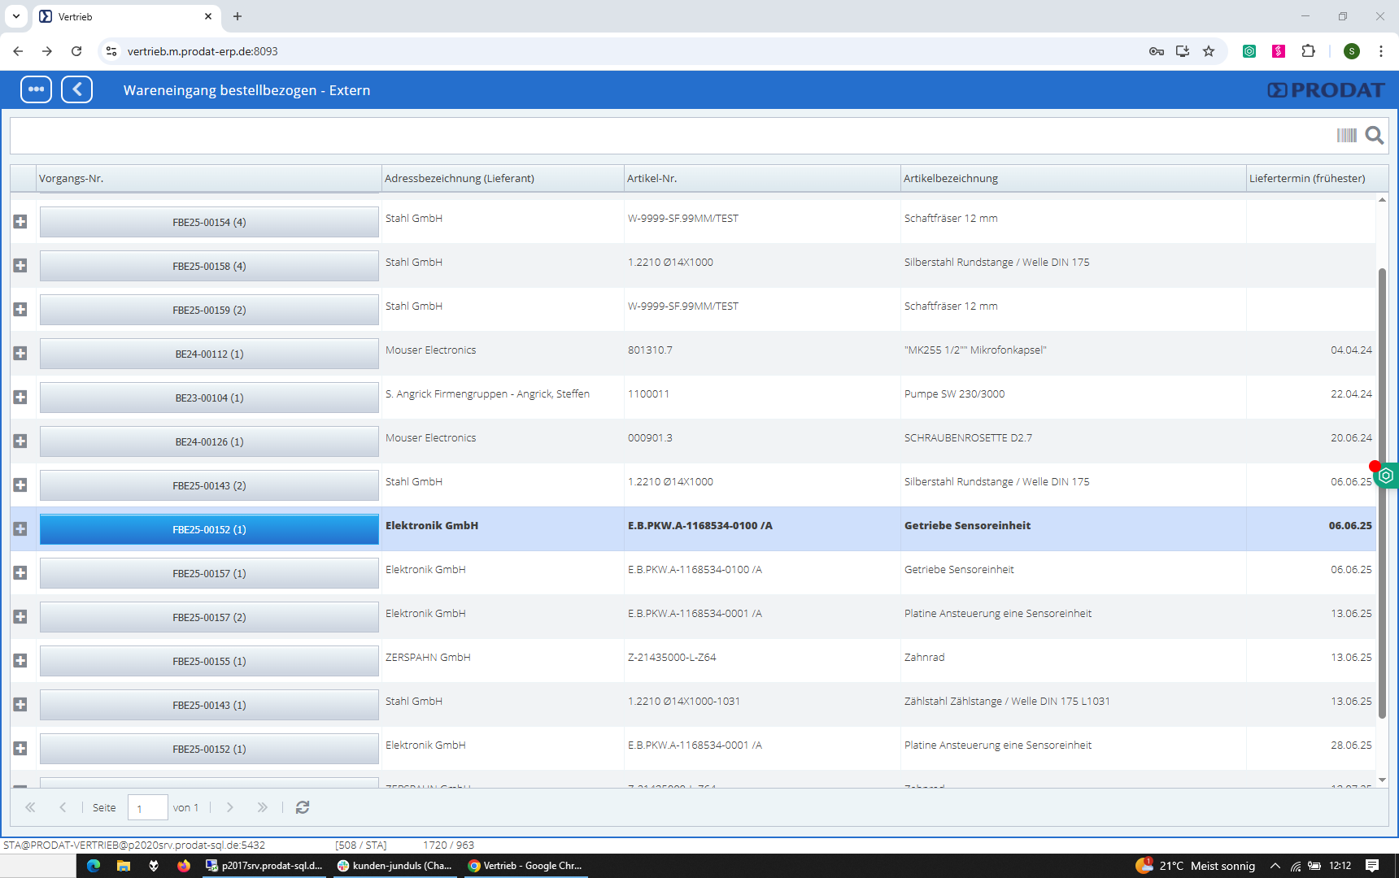Select order BE23-00104 (1) button
This screenshot has height=878, width=1399.
point(209,398)
